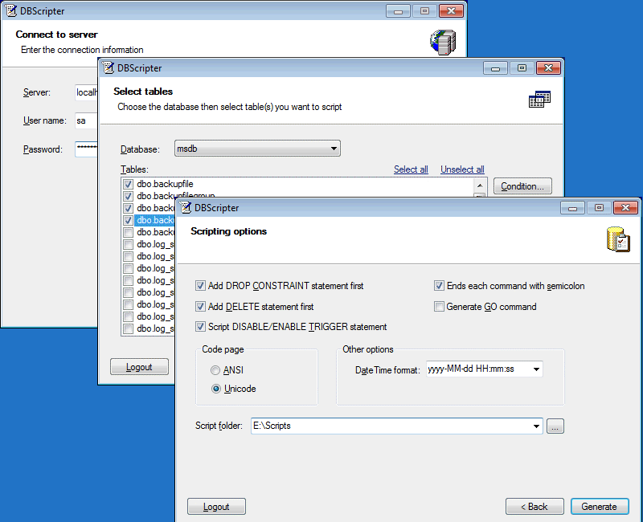Browse for script folder with ellipsis button
Screen dimensions: 643x522
tap(555, 426)
